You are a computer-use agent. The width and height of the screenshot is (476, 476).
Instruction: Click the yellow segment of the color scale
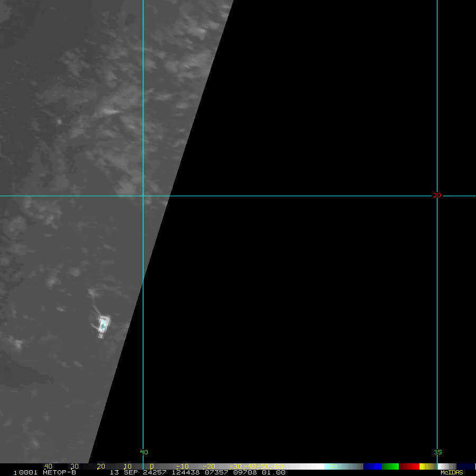424,466
